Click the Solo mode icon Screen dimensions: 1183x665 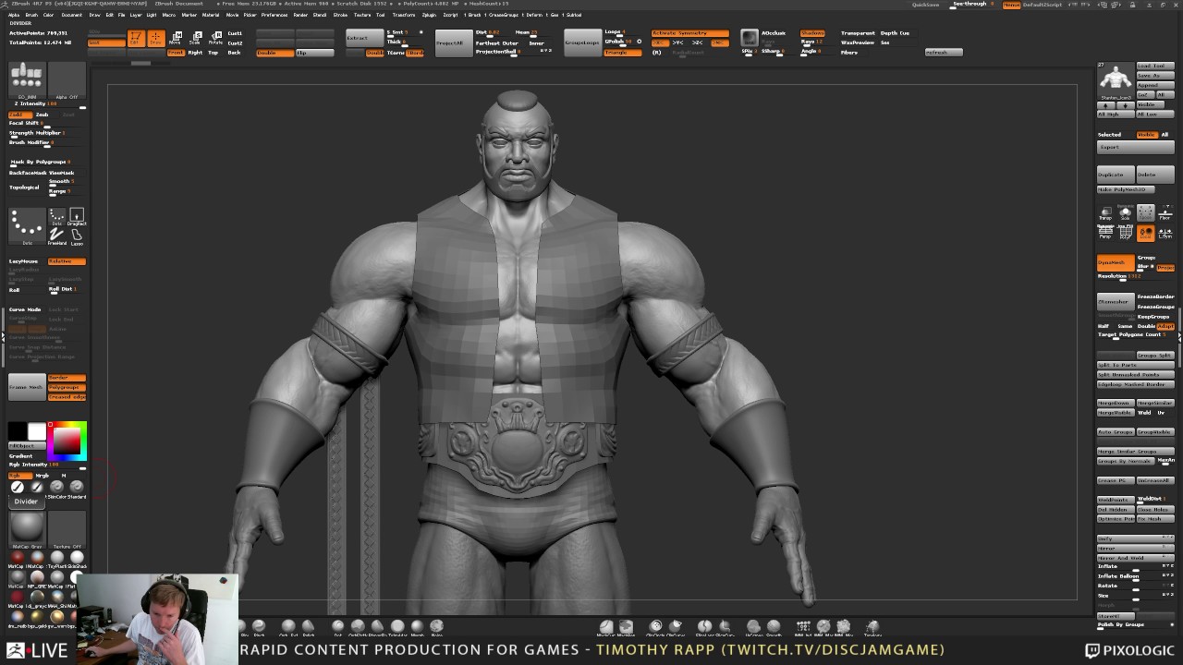tap(1125, 212)
